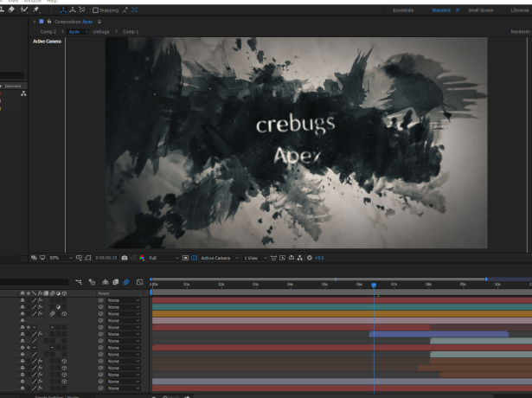Toggle the blue snap-to-collapsed-compositions icon beside Snapping

click(135, 10)
